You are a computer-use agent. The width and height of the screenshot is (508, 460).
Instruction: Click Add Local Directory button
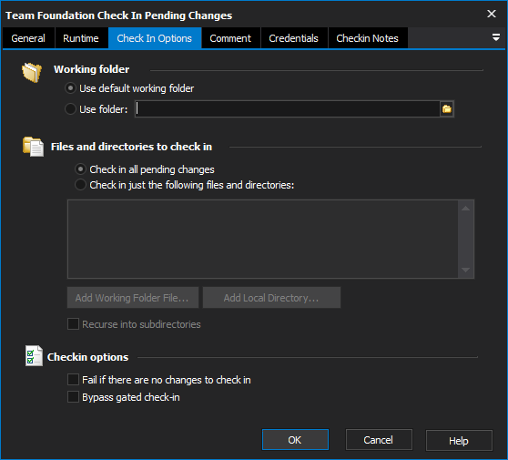click(x=271, y=298)
